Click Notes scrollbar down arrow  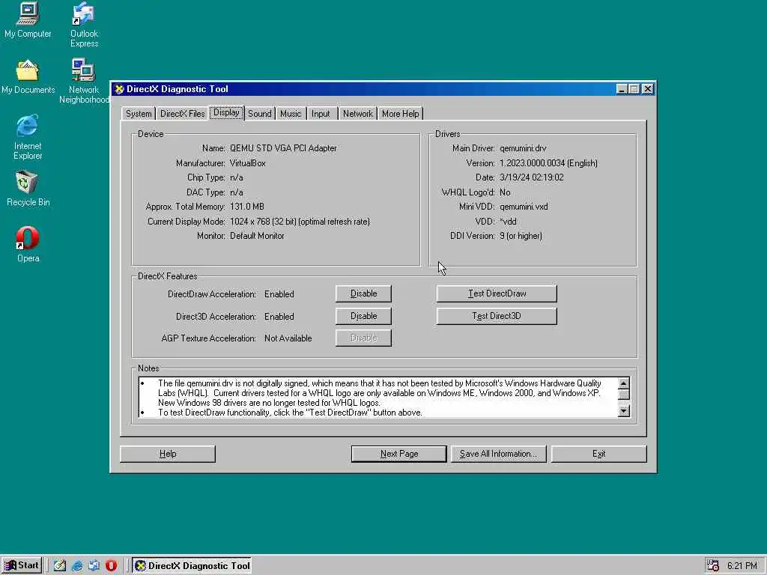click(x=624, y=411)
